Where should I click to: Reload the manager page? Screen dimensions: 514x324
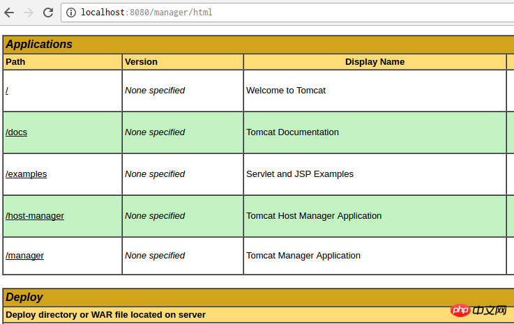click(x=48, y=13)
